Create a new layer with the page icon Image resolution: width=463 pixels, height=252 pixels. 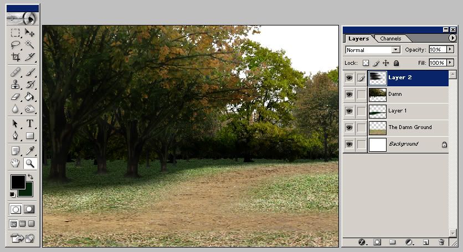425,242
